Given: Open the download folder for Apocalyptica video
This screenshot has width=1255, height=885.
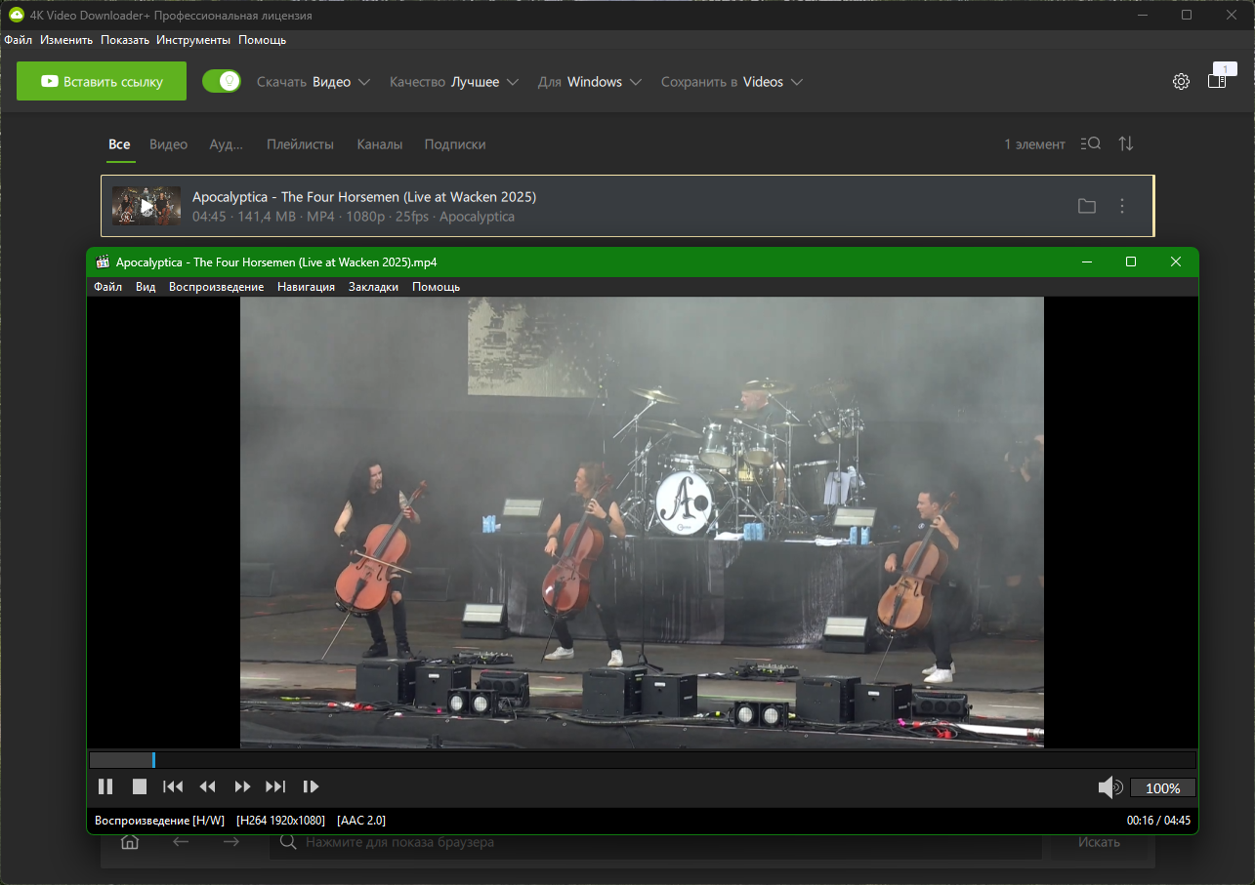Looking at the screenshot, I should coord(1086,206).
